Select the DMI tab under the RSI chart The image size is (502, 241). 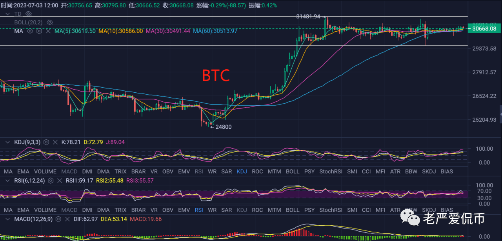click(87, 210)
